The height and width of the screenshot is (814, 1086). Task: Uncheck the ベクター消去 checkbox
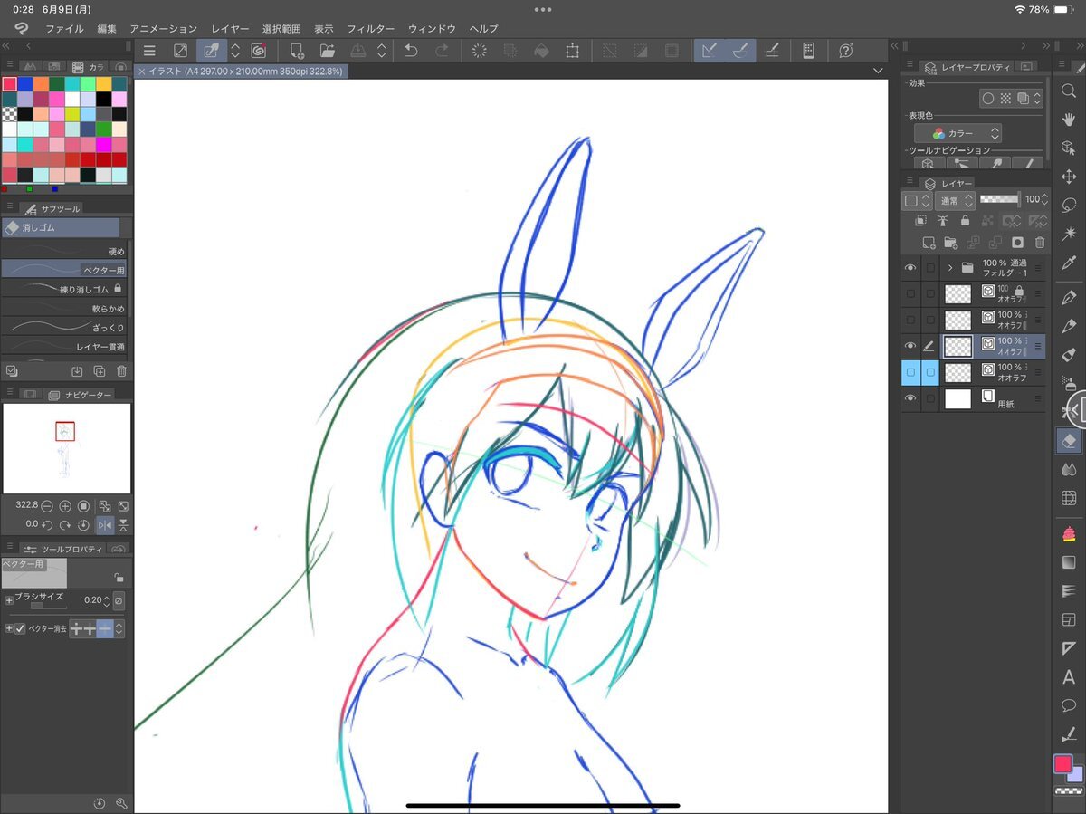click(20, 628)
